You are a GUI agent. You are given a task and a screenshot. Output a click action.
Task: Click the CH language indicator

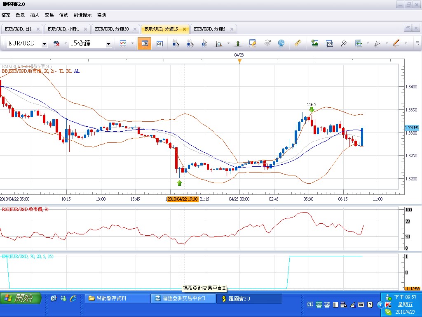[310, 304]
